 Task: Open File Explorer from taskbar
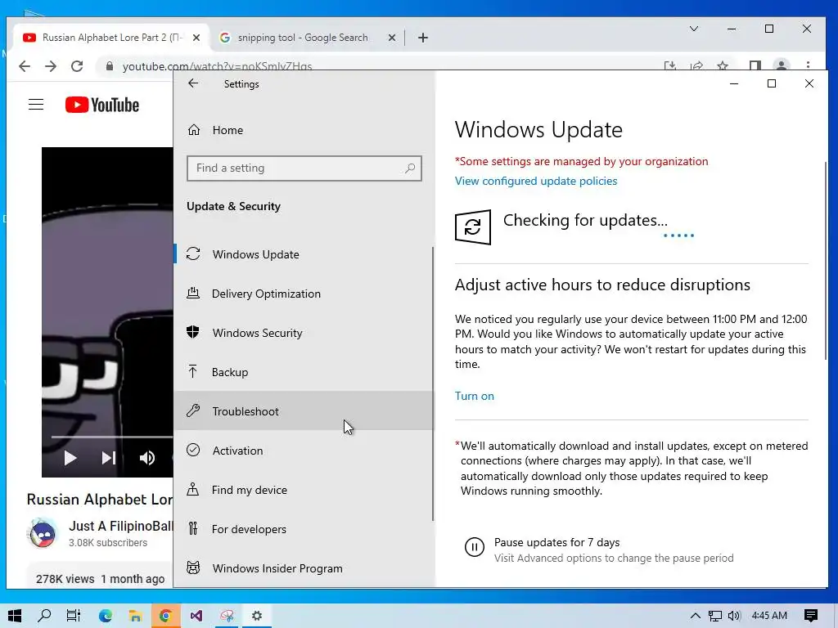click(135, 616)
